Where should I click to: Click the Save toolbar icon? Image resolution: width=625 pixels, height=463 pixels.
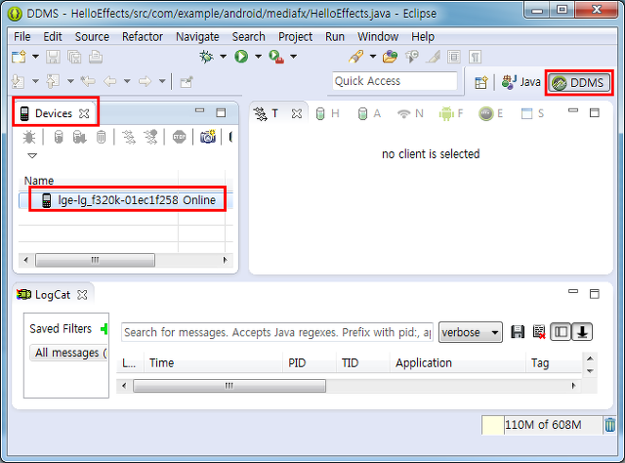click(x=53, y=57)
